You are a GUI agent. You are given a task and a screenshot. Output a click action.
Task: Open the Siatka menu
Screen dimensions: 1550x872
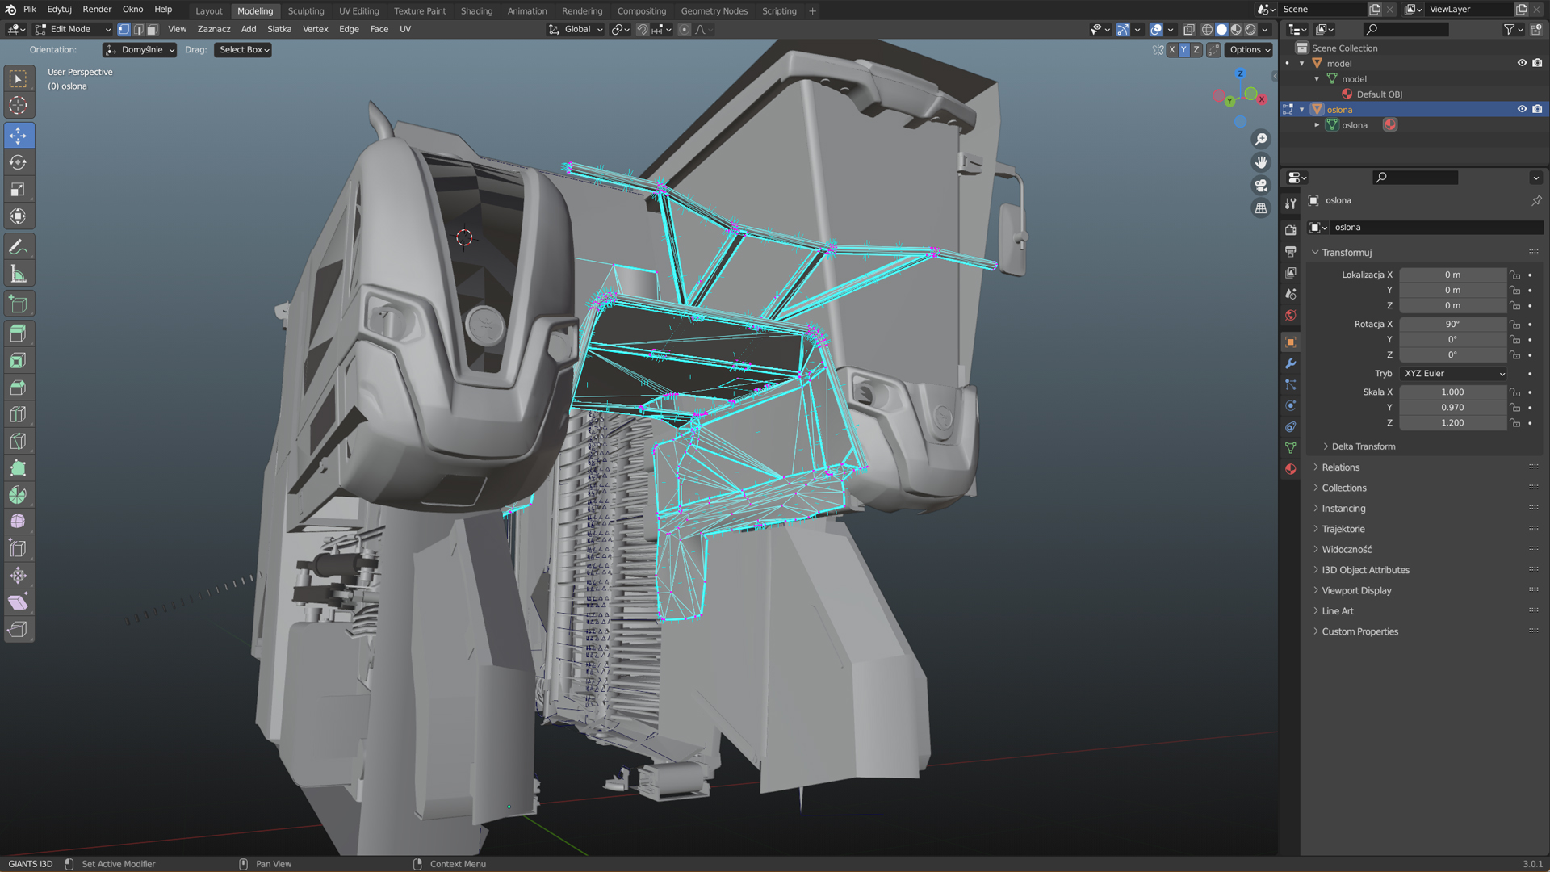279,29
